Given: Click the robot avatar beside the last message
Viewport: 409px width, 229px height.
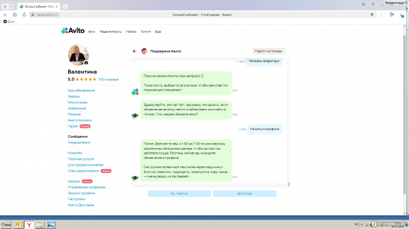Looking at the screenshot, I should [135, 178].
